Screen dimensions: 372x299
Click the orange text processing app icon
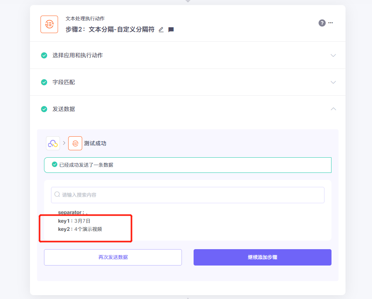pyautogui.click(x=49, y=25)
